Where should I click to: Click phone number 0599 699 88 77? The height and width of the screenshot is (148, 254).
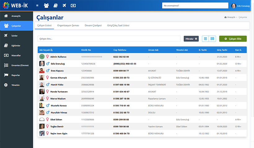pos(121,71)
